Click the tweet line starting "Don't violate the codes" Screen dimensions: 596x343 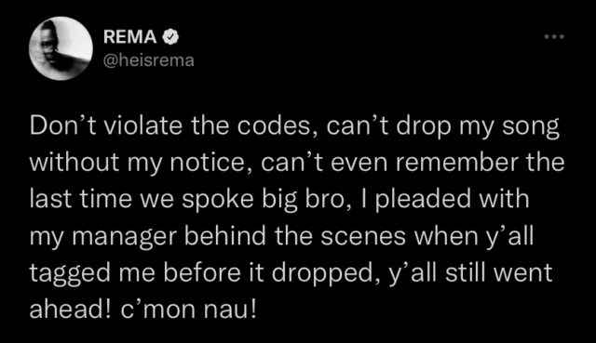click(x=294, y=126)
